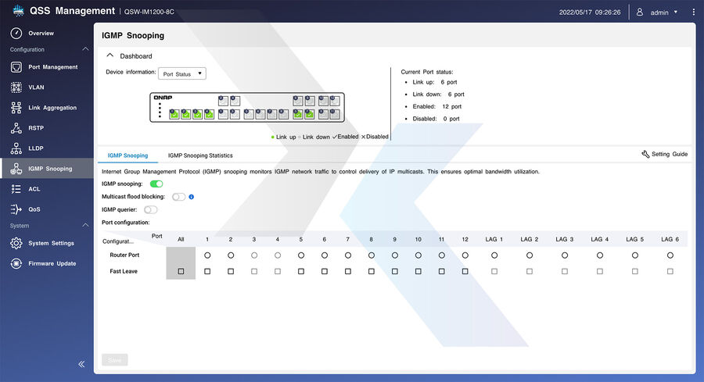This screenshot has height=382, width=704.
Task: Open the admin user dropdown
Action: click(x=657, y=12)
